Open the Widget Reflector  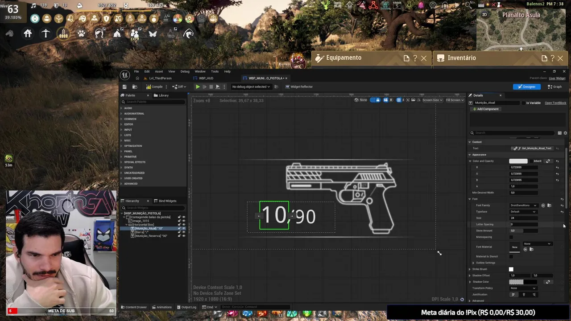point(299,86)
